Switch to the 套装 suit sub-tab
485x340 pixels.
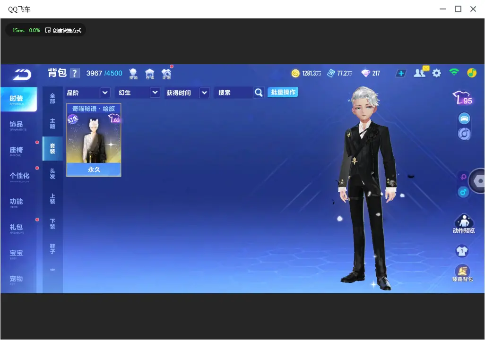[x=52, y=149]
